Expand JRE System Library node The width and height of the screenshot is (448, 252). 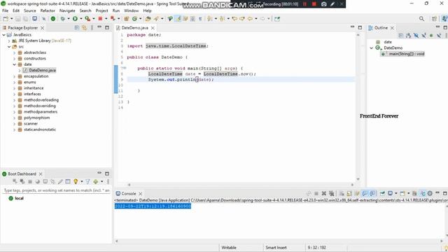tap(9, 41)
